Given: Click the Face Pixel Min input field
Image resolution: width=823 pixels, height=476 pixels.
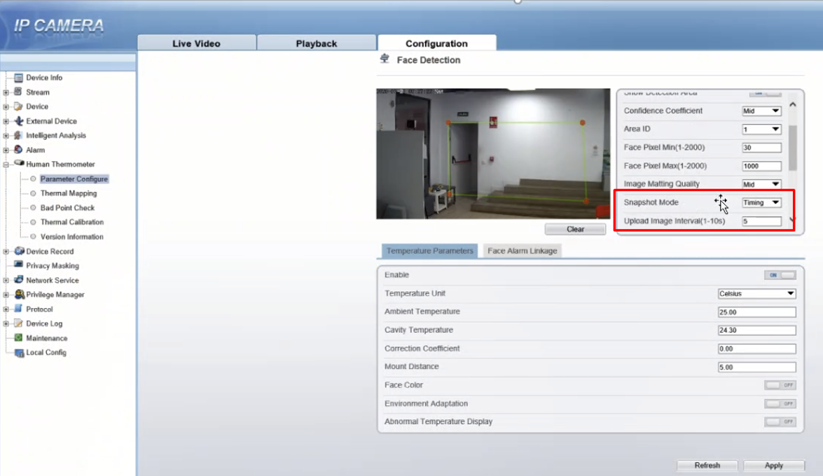Looking at the screenshot, I should [x=761, y=148].
